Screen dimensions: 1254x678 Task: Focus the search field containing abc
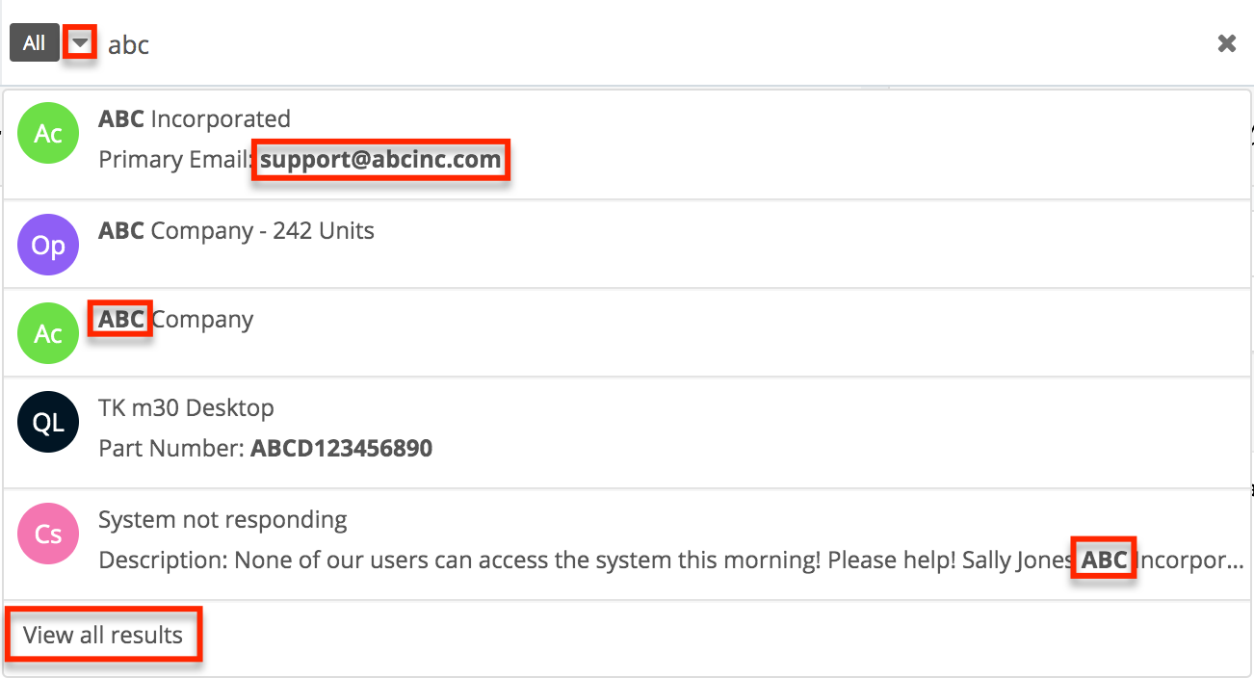coord(578,44)
